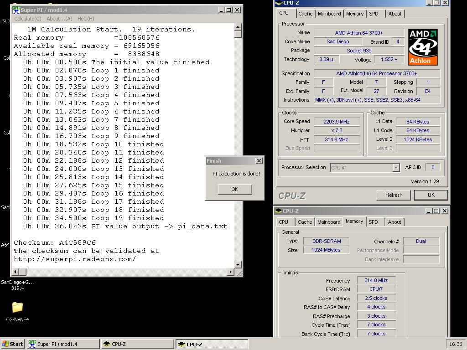The height and width of the screenshot is (350, 467).
Task: Click the Memory Size value 1024 MBytes
Action: click(x=326, y=250)
